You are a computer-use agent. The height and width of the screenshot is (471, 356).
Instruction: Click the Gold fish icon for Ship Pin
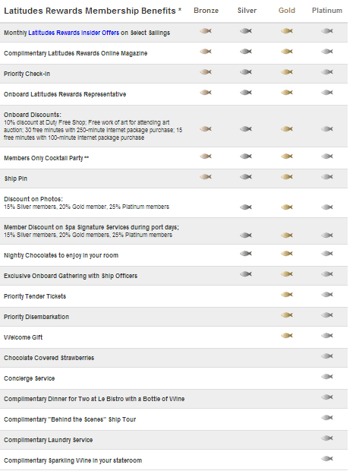287,176
